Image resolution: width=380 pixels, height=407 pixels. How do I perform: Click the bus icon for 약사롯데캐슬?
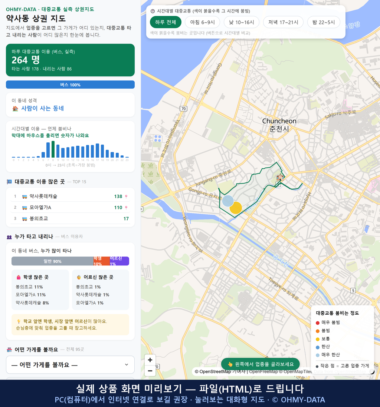coord(24,196)
